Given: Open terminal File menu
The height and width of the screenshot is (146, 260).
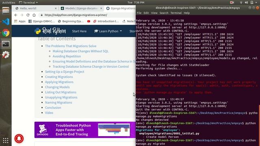Looking at the screenshot, I should (139, 13).
